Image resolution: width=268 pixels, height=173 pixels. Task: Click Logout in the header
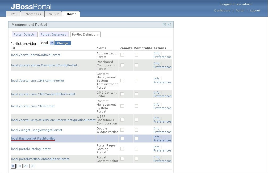coord(255,11)
